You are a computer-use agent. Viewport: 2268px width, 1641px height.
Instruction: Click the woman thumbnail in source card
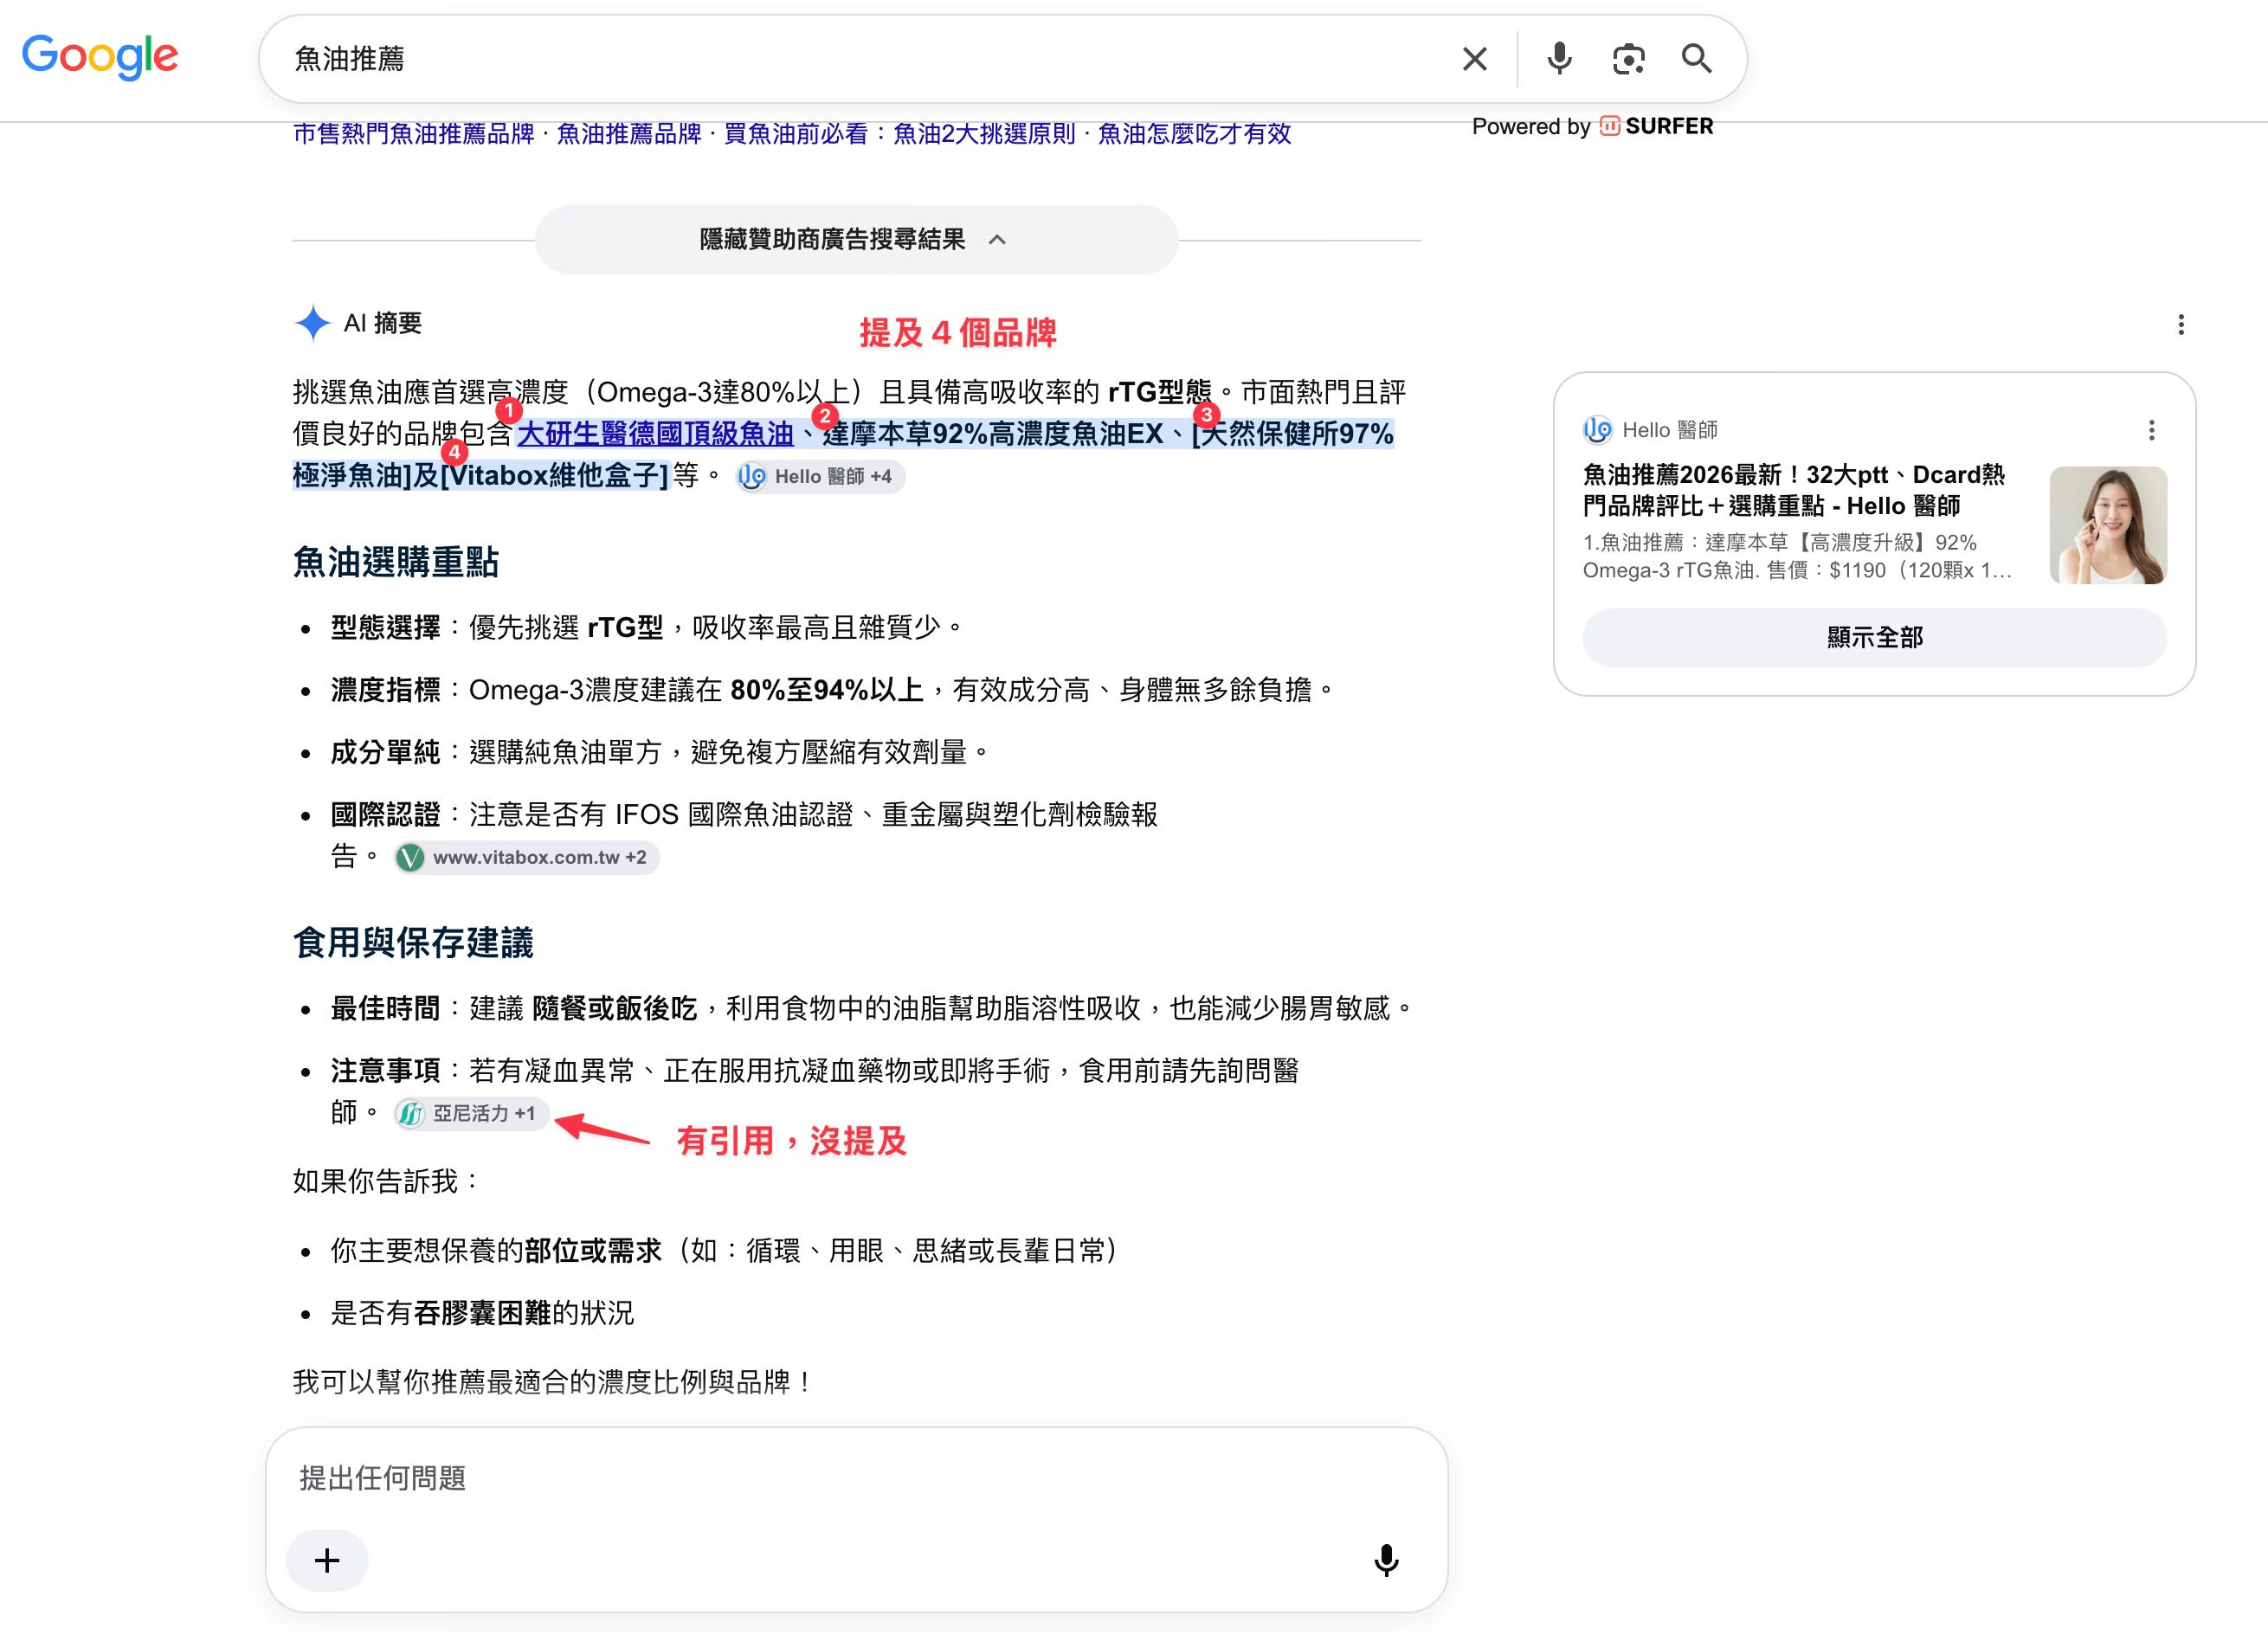pos(2108,525)
